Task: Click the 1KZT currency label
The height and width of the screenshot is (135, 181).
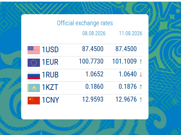Action: click(50, 87)
